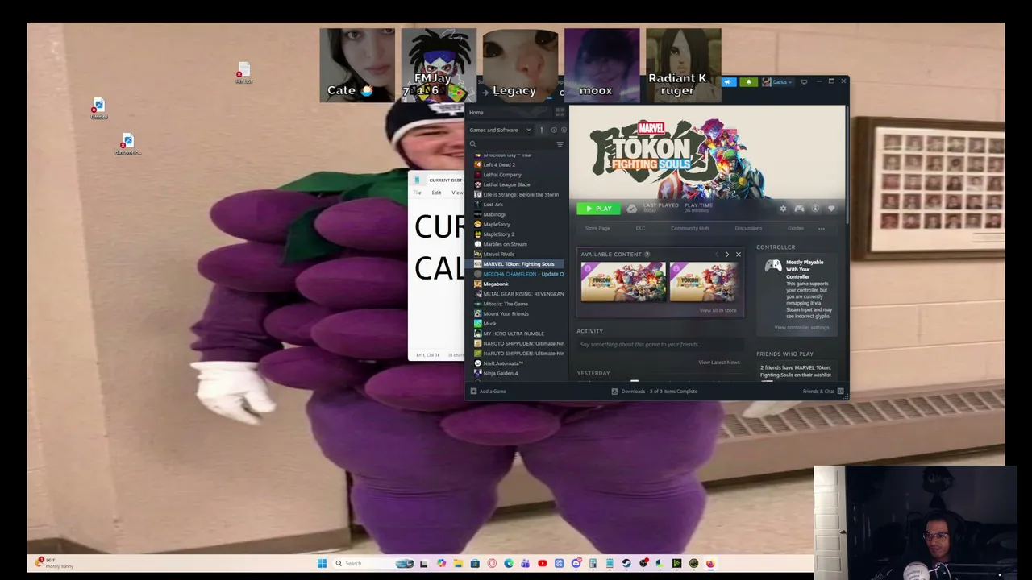This screenshot has width=1032, height=580.
Task: Show next available content item
Action: [x=726, y=255]
